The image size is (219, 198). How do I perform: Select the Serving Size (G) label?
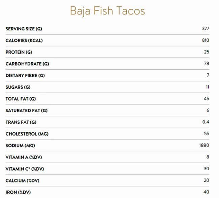point(24,29)
